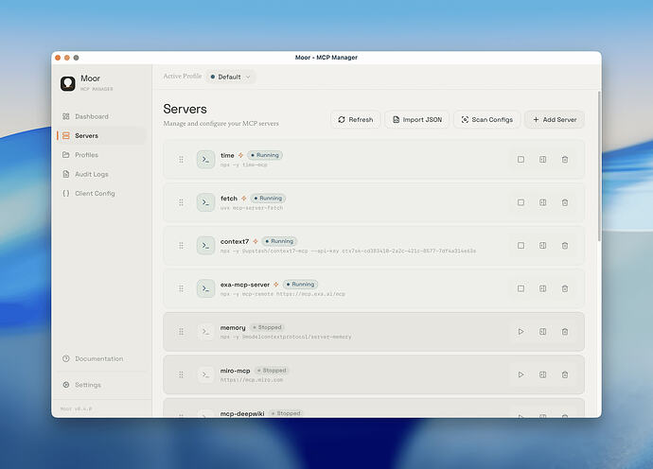Click drag handle of time server row

(x=181, y=160)
